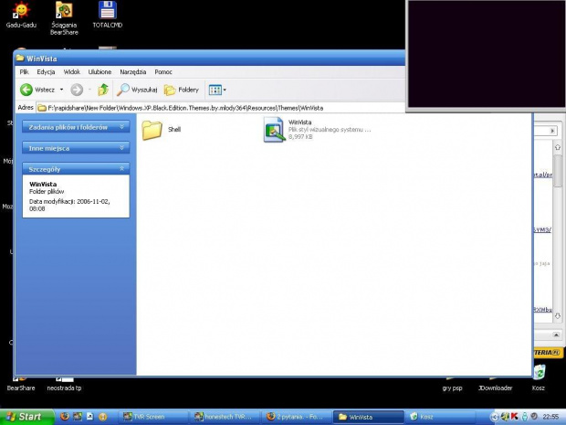Viewport: 566px width, 425px height.
Task: Select the Shell folder
Action: pyautogui.click(x=162, y=130)
